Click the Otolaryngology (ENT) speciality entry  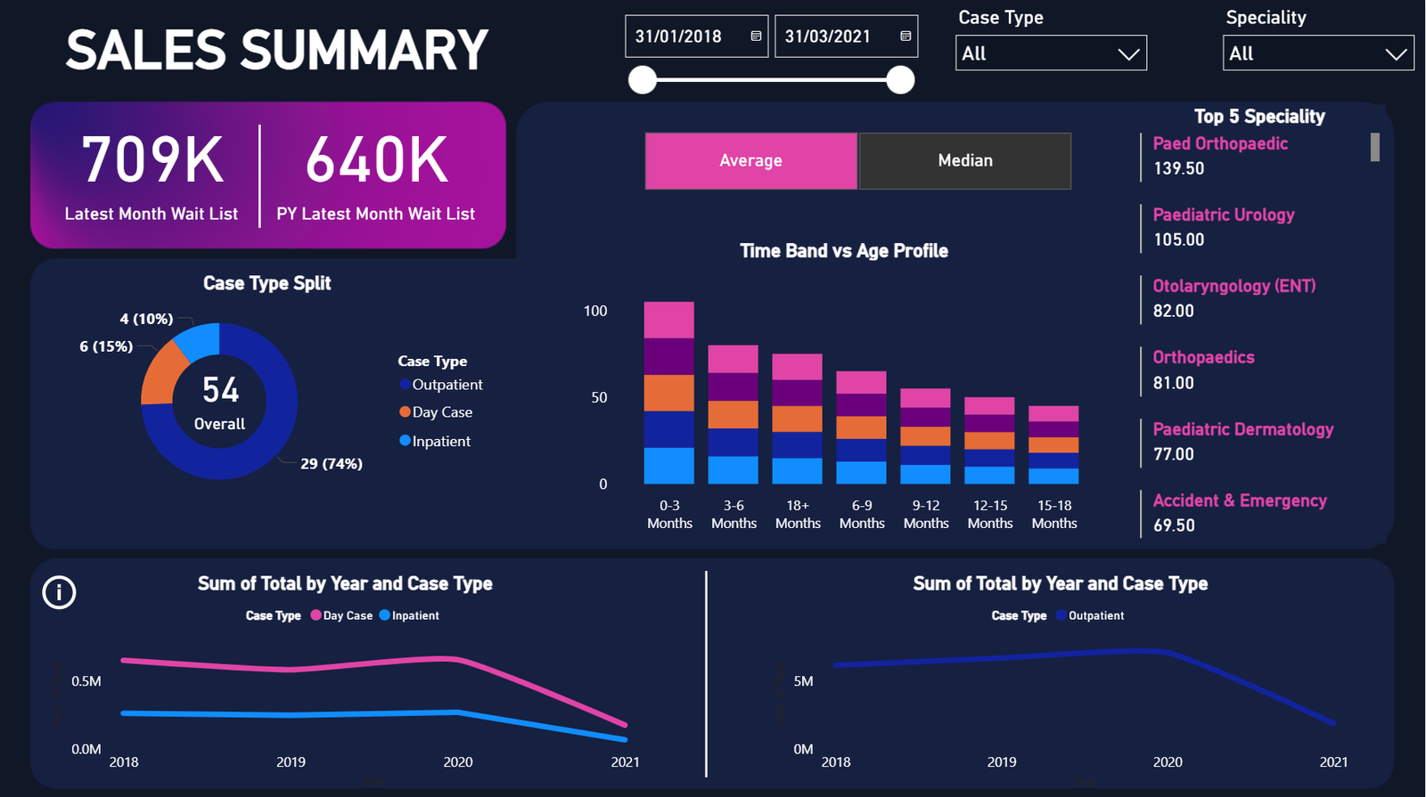click(1233, 287)
